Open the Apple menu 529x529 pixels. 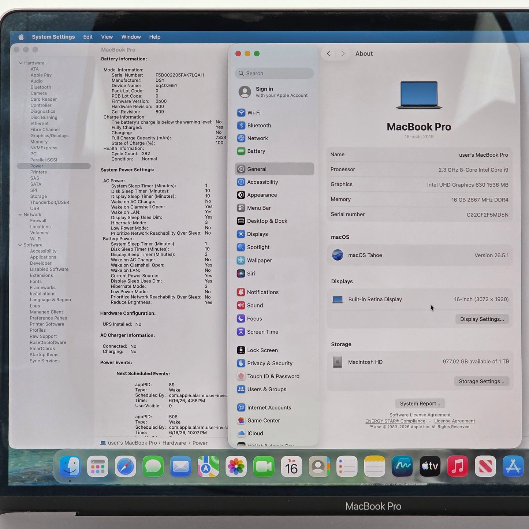pos(21,37)
